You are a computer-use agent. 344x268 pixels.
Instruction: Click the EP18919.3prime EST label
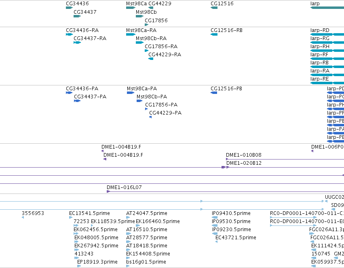point(97,262)
